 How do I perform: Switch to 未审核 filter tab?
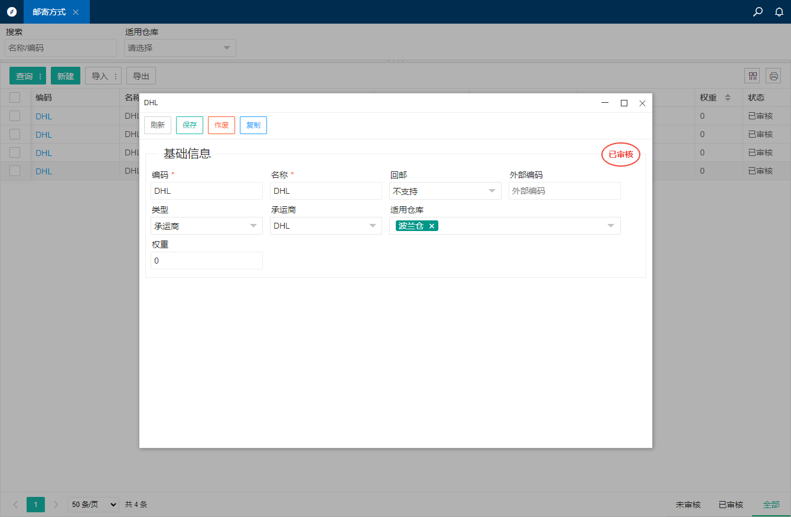click(x=688, y=505)
